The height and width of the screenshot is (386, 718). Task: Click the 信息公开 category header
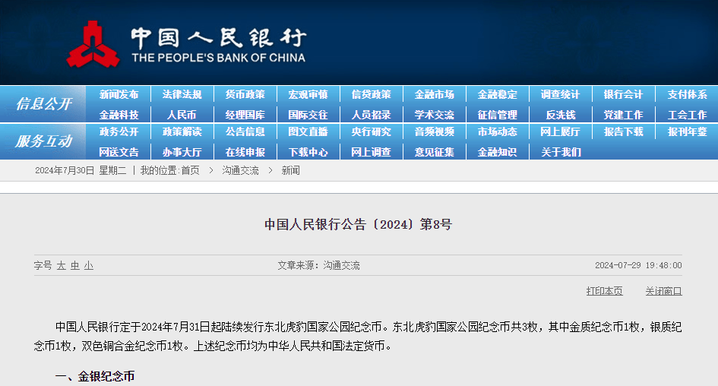[44, 104]
